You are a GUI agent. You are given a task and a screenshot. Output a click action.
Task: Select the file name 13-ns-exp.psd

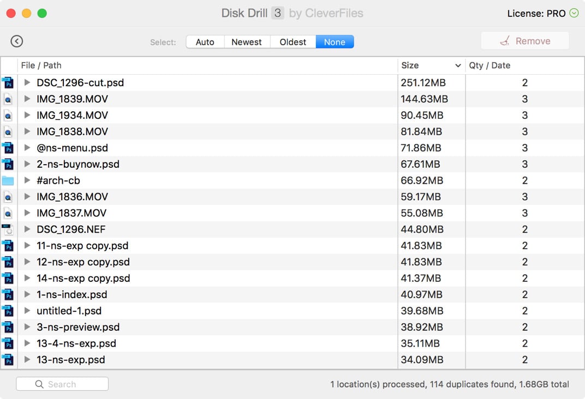(71, 360)
